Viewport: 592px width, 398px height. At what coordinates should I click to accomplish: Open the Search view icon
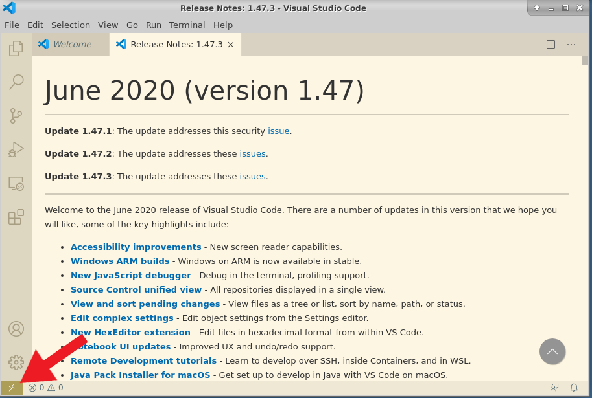(x=16, y=82)
